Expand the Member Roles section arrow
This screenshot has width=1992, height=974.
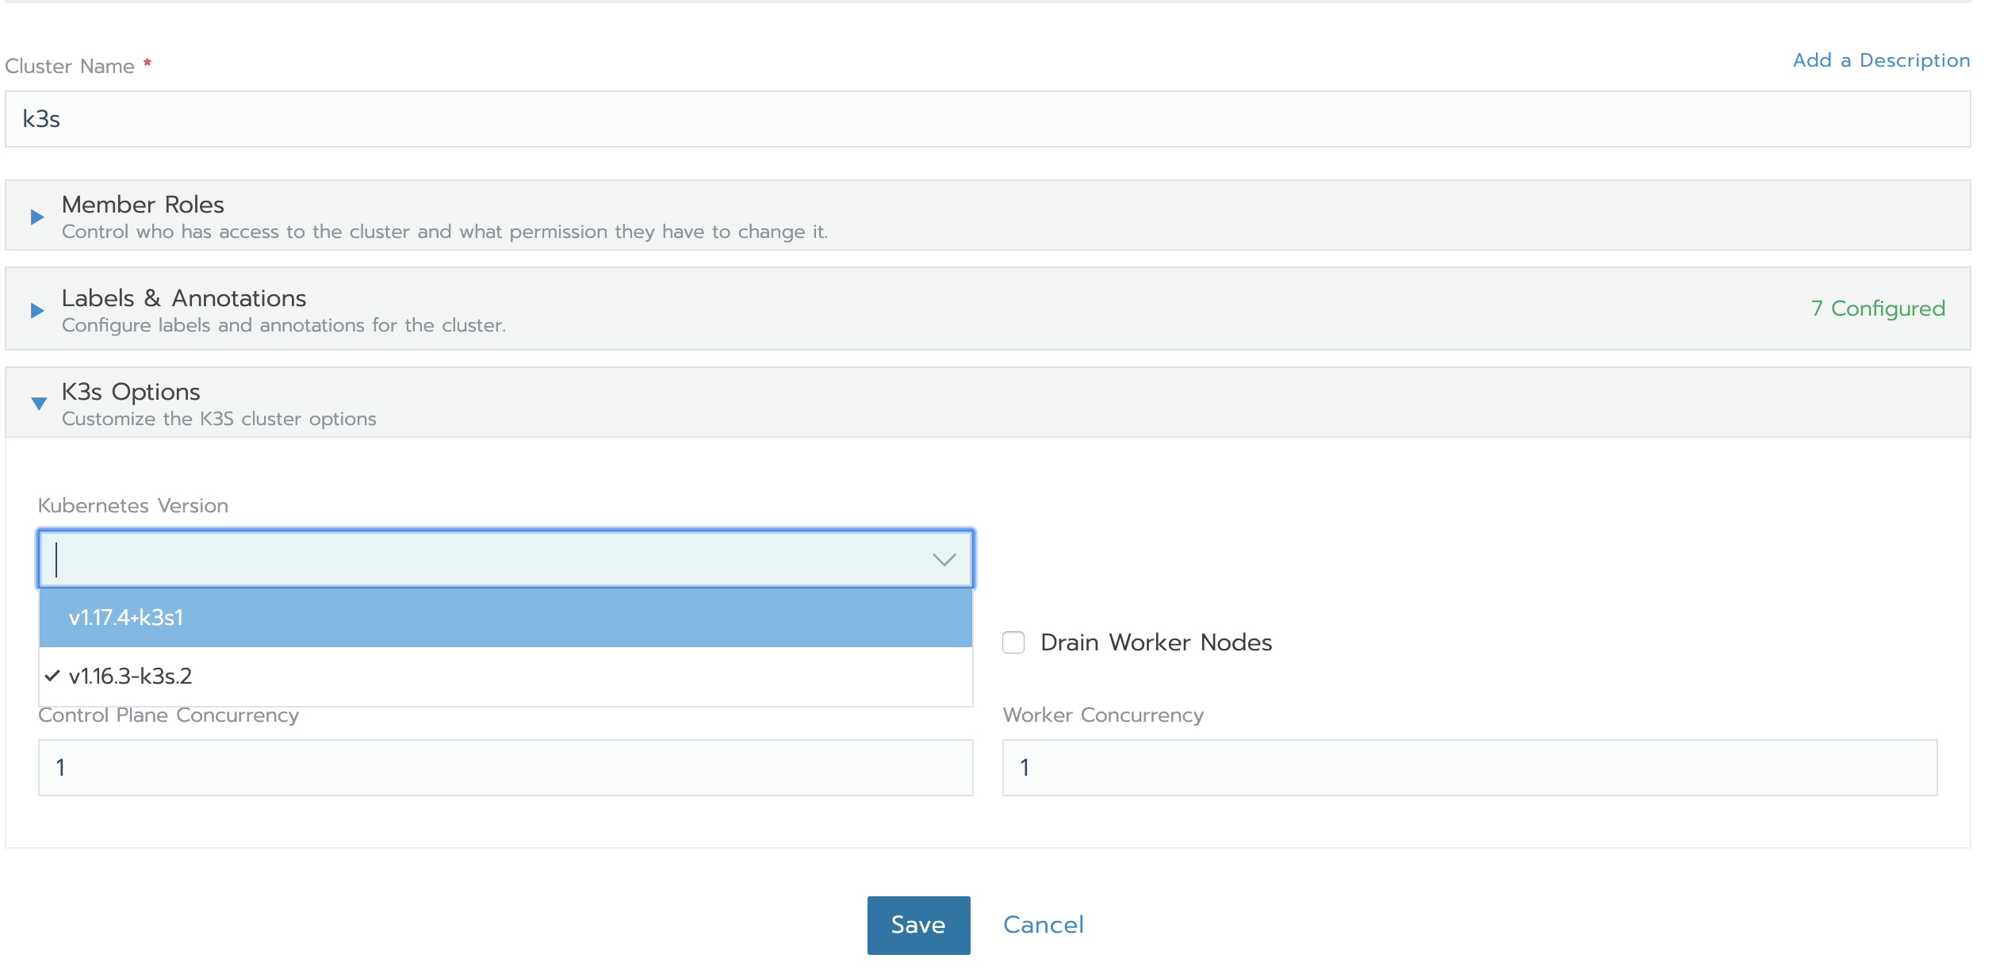36,217
